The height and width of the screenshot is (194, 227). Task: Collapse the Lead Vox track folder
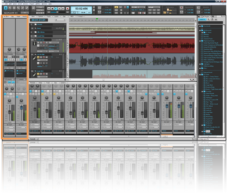pyautogui.click(x=31, y=36)
